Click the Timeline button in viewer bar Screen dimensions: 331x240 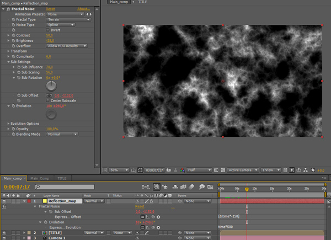pyautogui.click(x=298, y=170)
